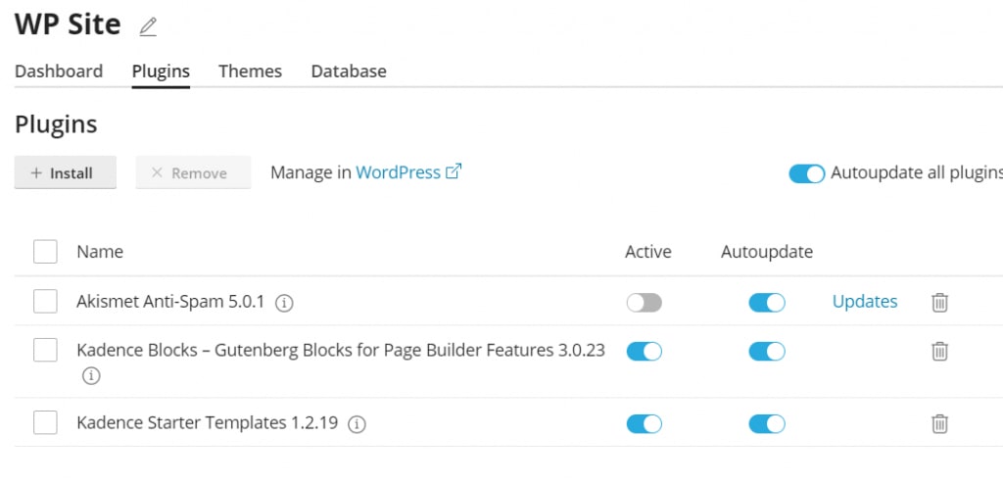Remove Kadence Starter Templates using trash icon
The height and width of the screenshot is (485, 1003).
click(x=939, y=423)
